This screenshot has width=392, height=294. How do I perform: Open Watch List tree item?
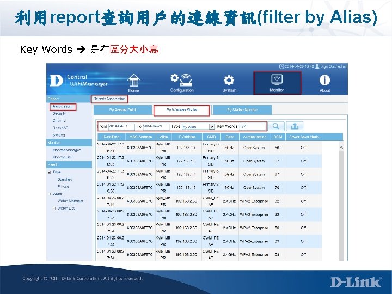pyautogui.click(x=66, y=208)
